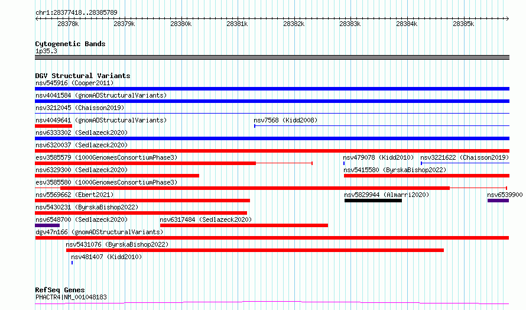Open the DGV Structural Variants track heading
The height and width of the screenshot is (310, 526).
pos(83,76)
